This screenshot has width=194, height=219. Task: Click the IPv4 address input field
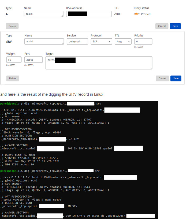89,14
